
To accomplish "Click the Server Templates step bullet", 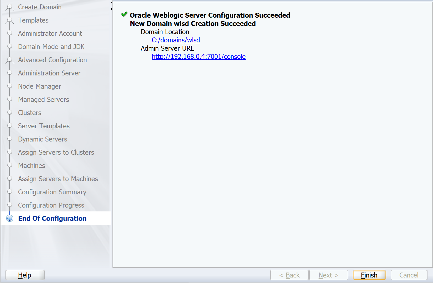I will click(x=10, y=126).
